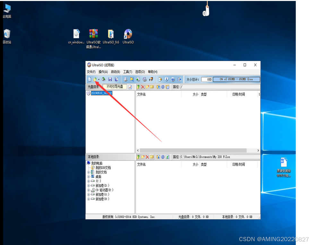Expand the 新加卷(G:) drive node
Image resolution: width=310 pixels, height=245 pixels.
88,194
